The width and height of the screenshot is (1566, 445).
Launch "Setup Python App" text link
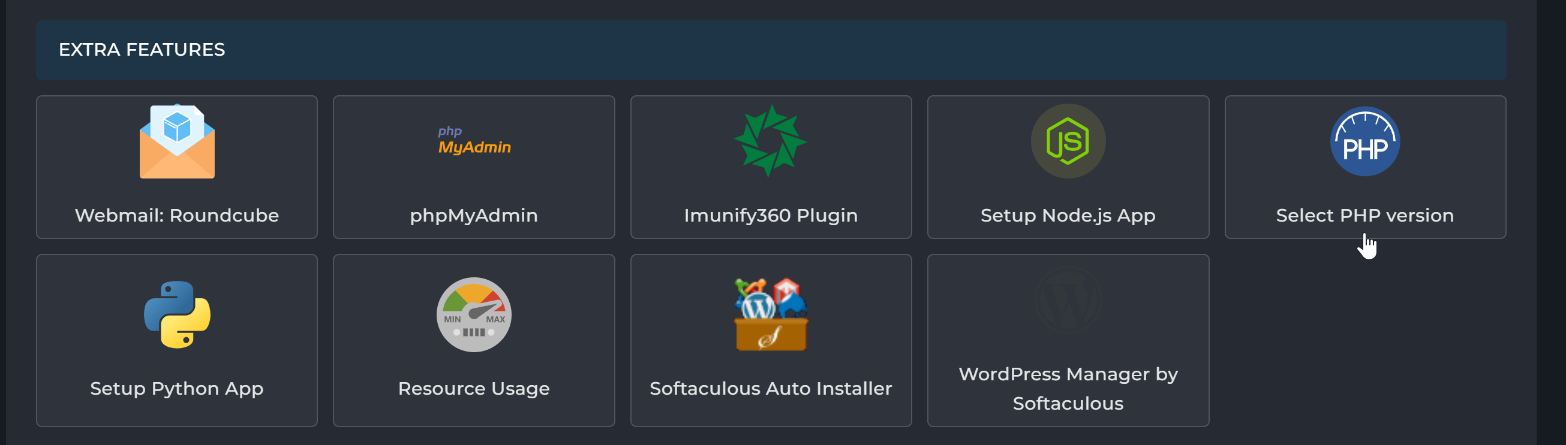tap(177, 389)
